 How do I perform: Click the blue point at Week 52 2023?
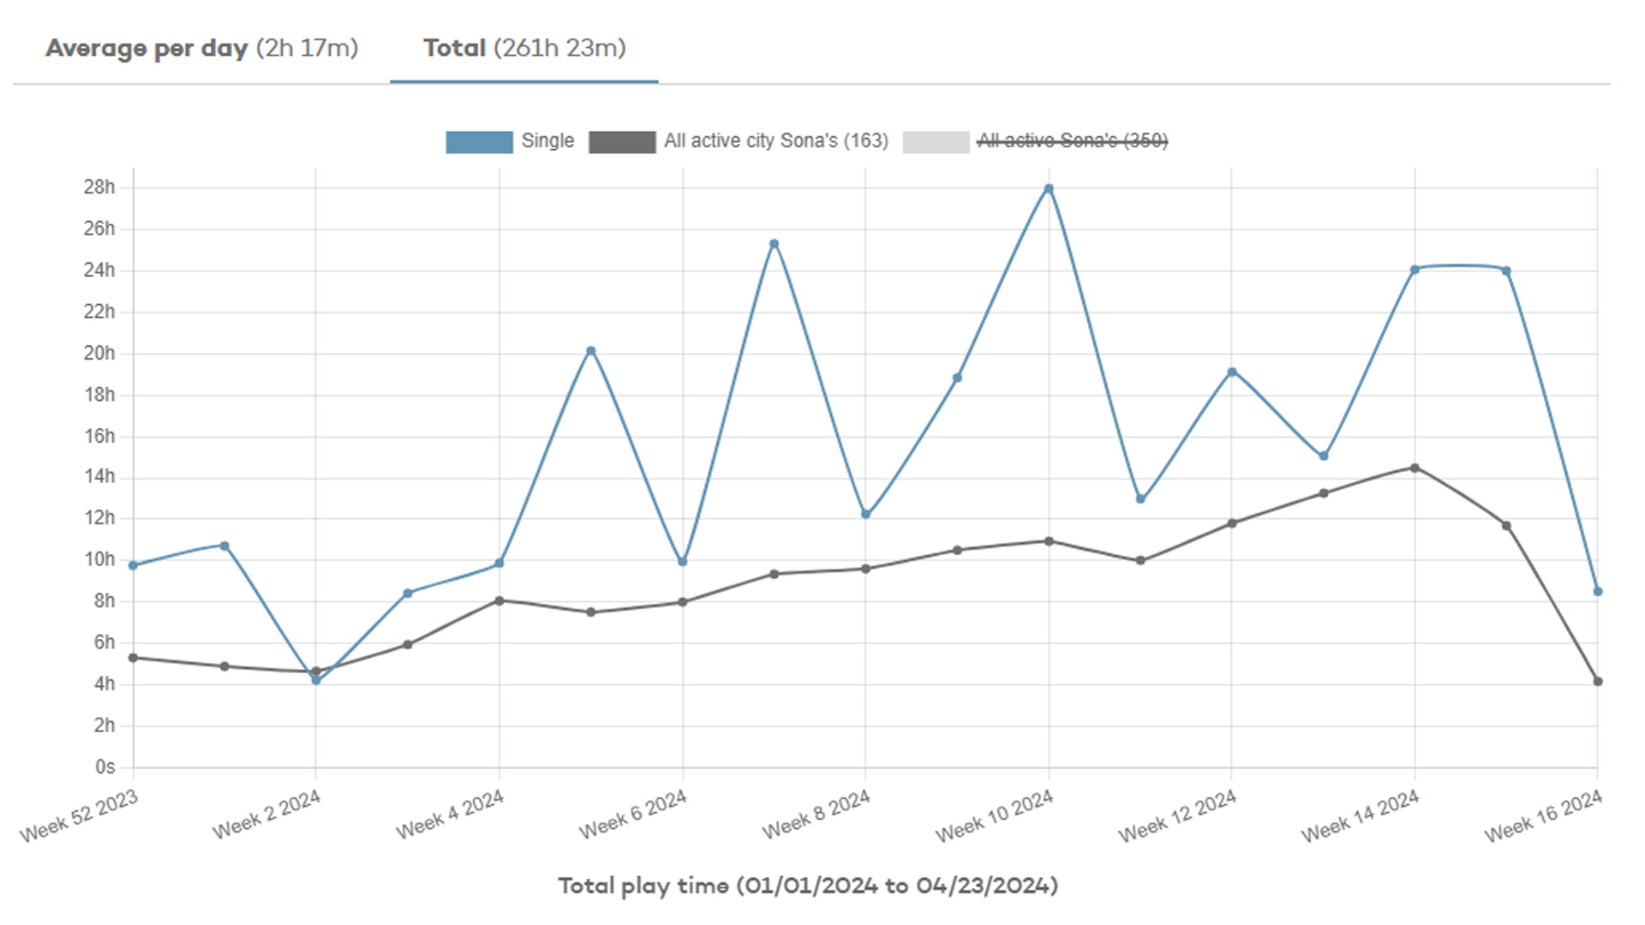pyautogui.click(x=133, y=565)
